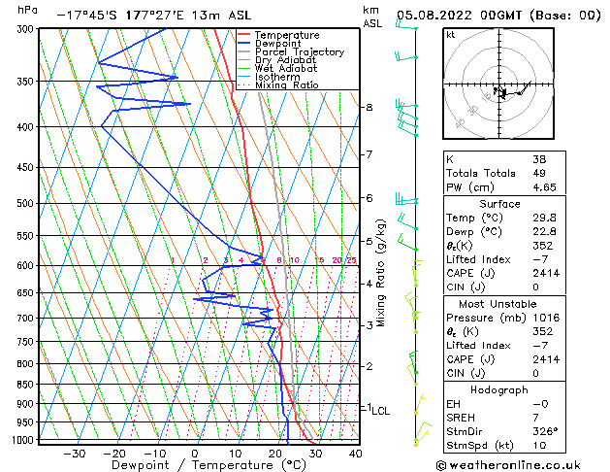This screenshot has width=610, height=472.
Task: Click the 700 hPa pressure axis label
Action: [x=25, y=319]
